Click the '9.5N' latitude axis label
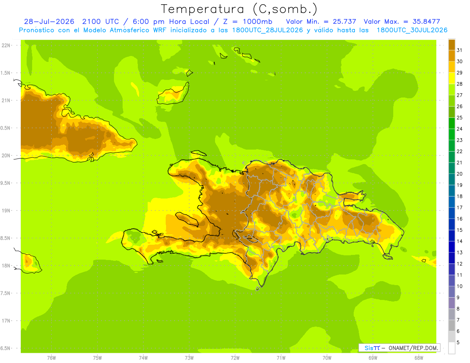This screenshot has width=470, height=363. tap(6, 183)
